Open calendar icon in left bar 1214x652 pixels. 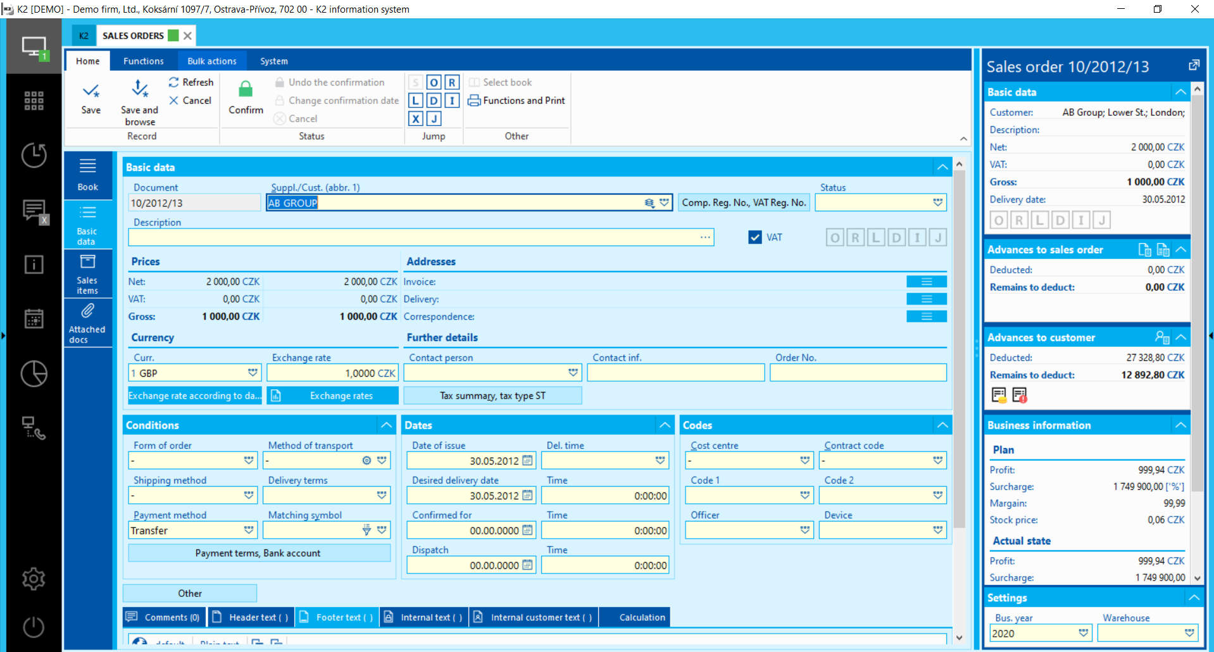pyautogui.click(x=34, y=318)
